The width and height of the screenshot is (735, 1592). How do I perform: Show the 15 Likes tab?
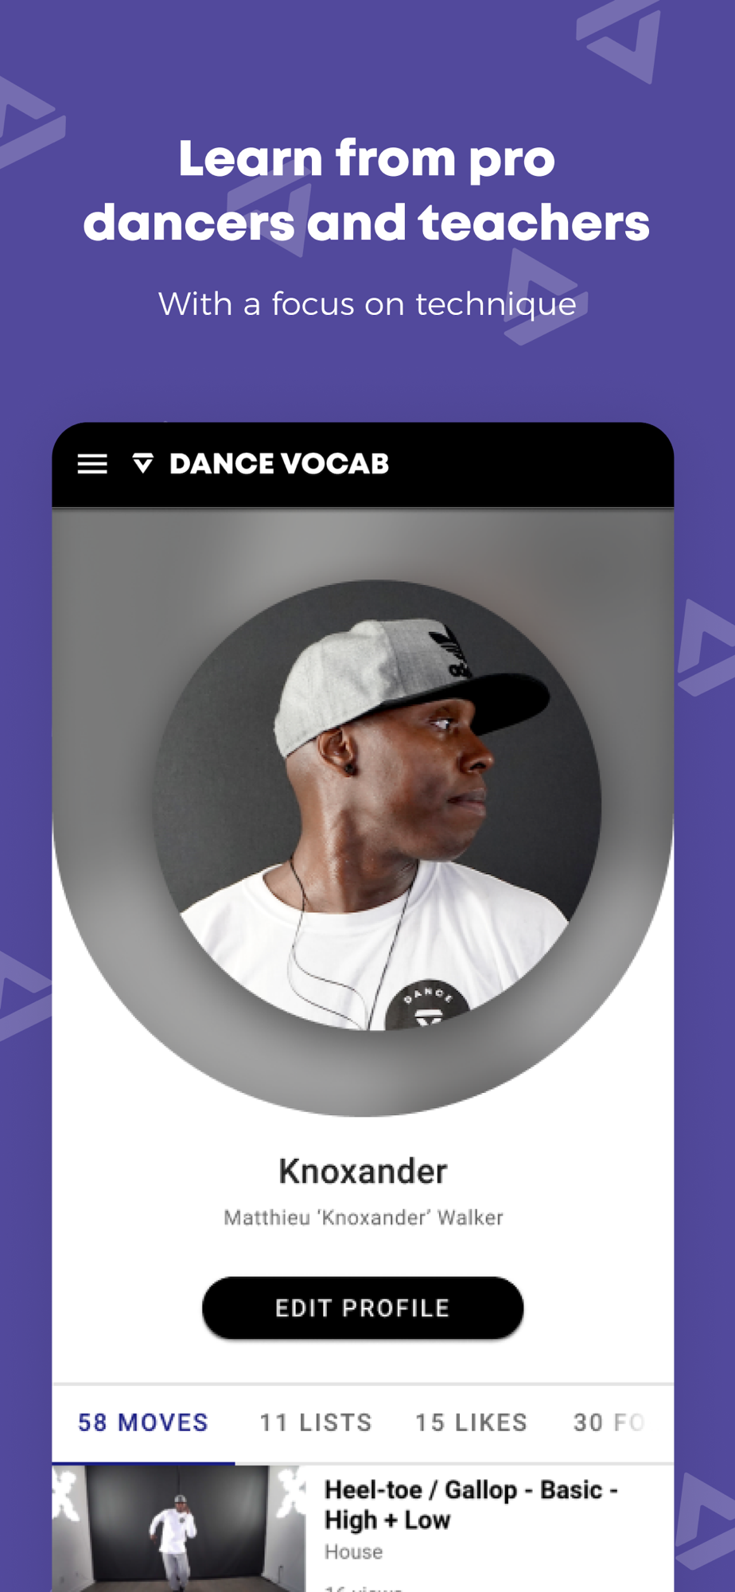point(472,1422)
